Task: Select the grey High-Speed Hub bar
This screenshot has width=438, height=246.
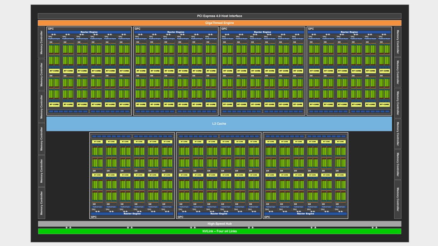Action: pyautogui.click(x=219, y=224)
